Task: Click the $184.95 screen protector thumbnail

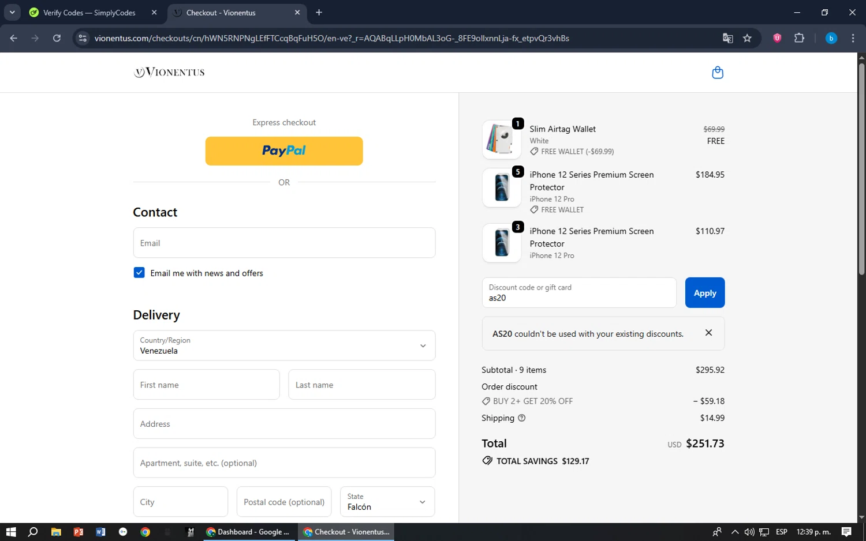Action: (x=501, y=188)
